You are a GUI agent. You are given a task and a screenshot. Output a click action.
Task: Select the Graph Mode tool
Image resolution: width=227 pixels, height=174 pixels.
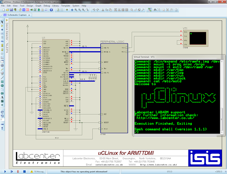(x=2, y=58)
